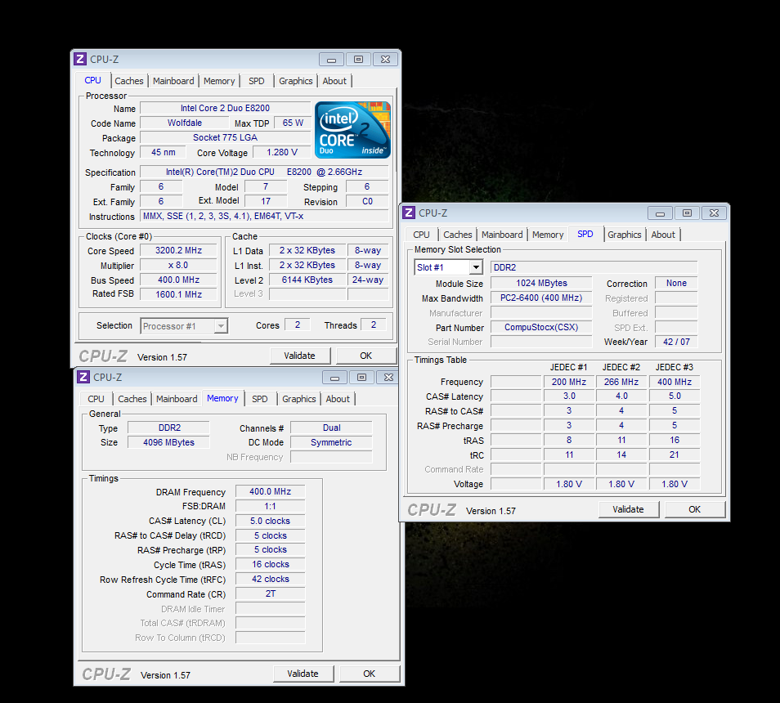780x703 pixels.
Task: Click the instructions field listing MMX, SSE
Action: click(265, 217)
